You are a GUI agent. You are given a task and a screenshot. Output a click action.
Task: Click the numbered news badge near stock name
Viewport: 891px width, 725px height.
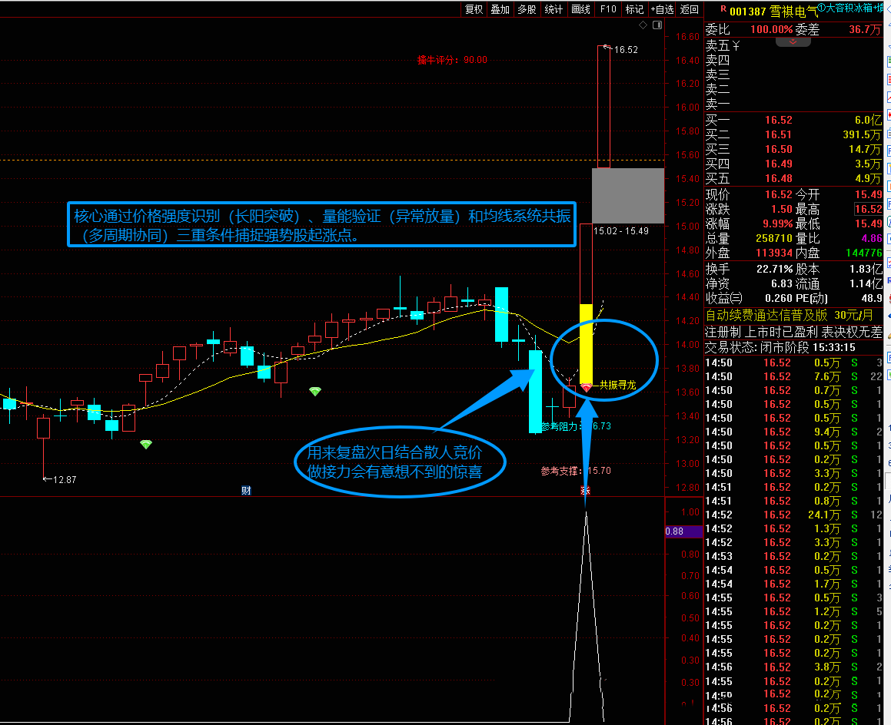[x=821, y=8]
